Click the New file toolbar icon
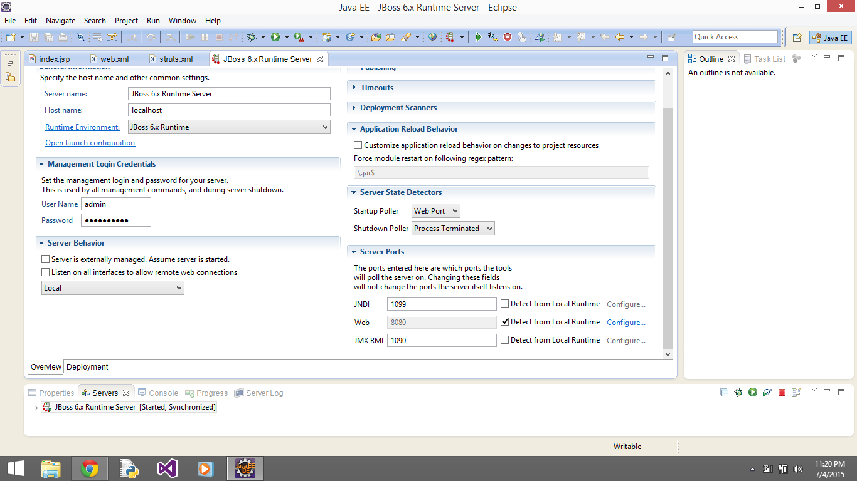Viewport: 857px width, 481px height. [x=11, y=38]
